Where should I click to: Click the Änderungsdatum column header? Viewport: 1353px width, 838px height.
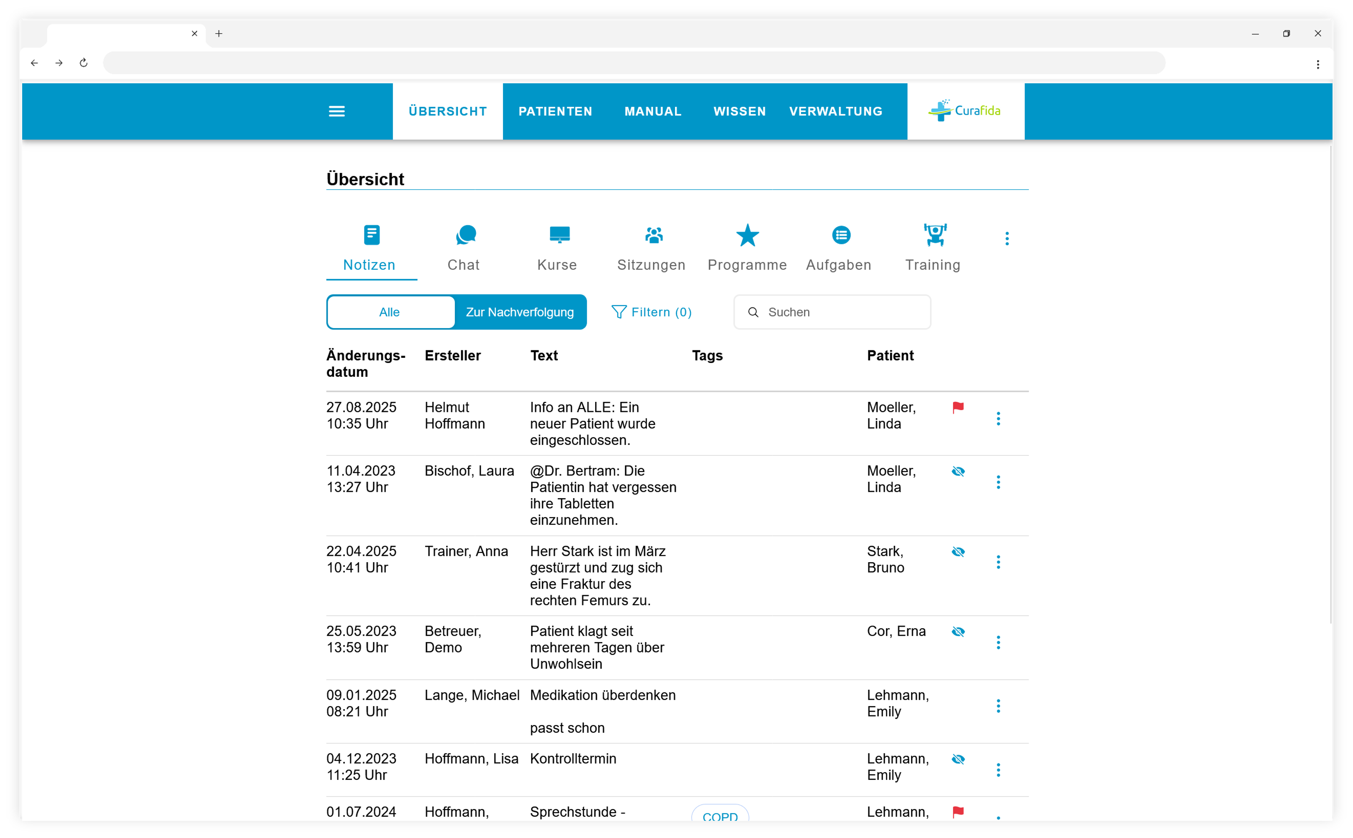click(366, 364)
